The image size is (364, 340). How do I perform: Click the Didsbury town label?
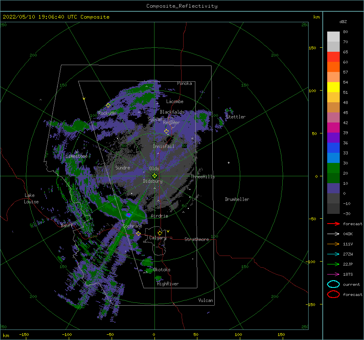(152, 181)
